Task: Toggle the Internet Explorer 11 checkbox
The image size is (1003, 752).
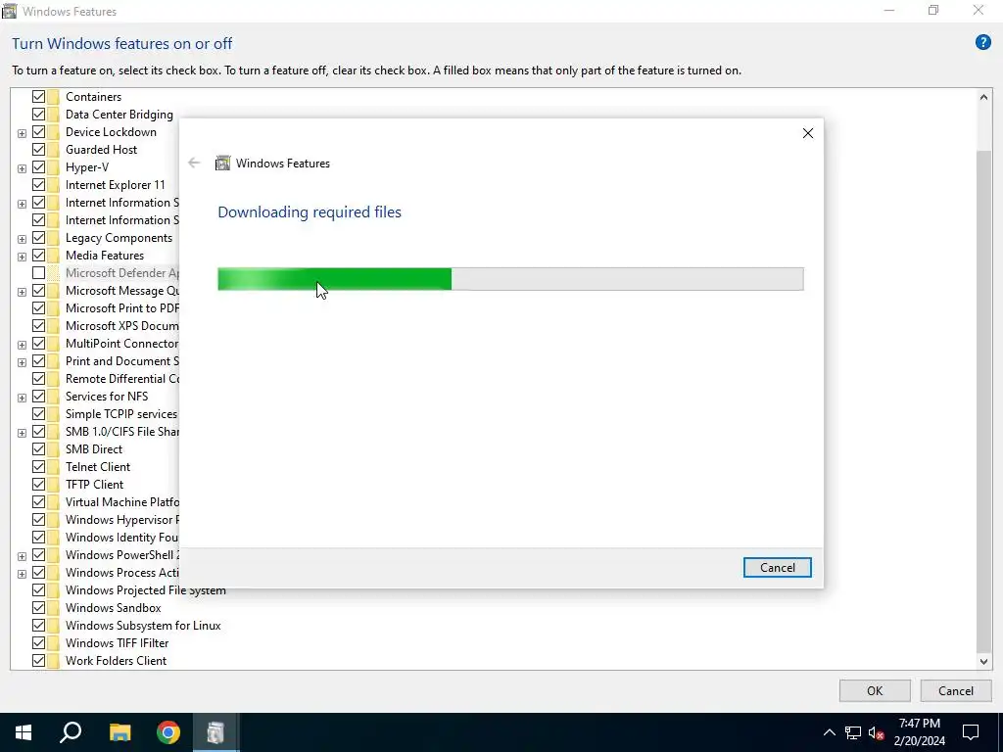Action: 38,185
